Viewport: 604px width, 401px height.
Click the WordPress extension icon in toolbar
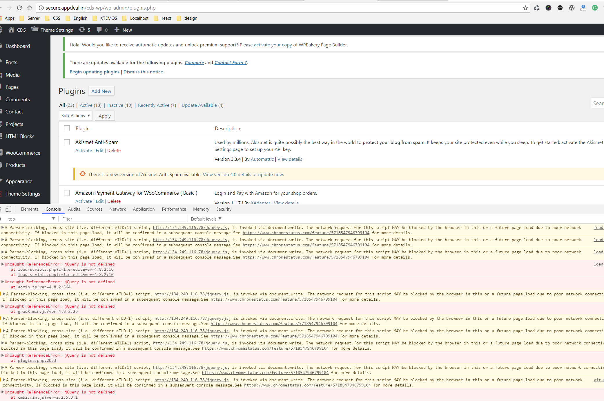point(572,8)
